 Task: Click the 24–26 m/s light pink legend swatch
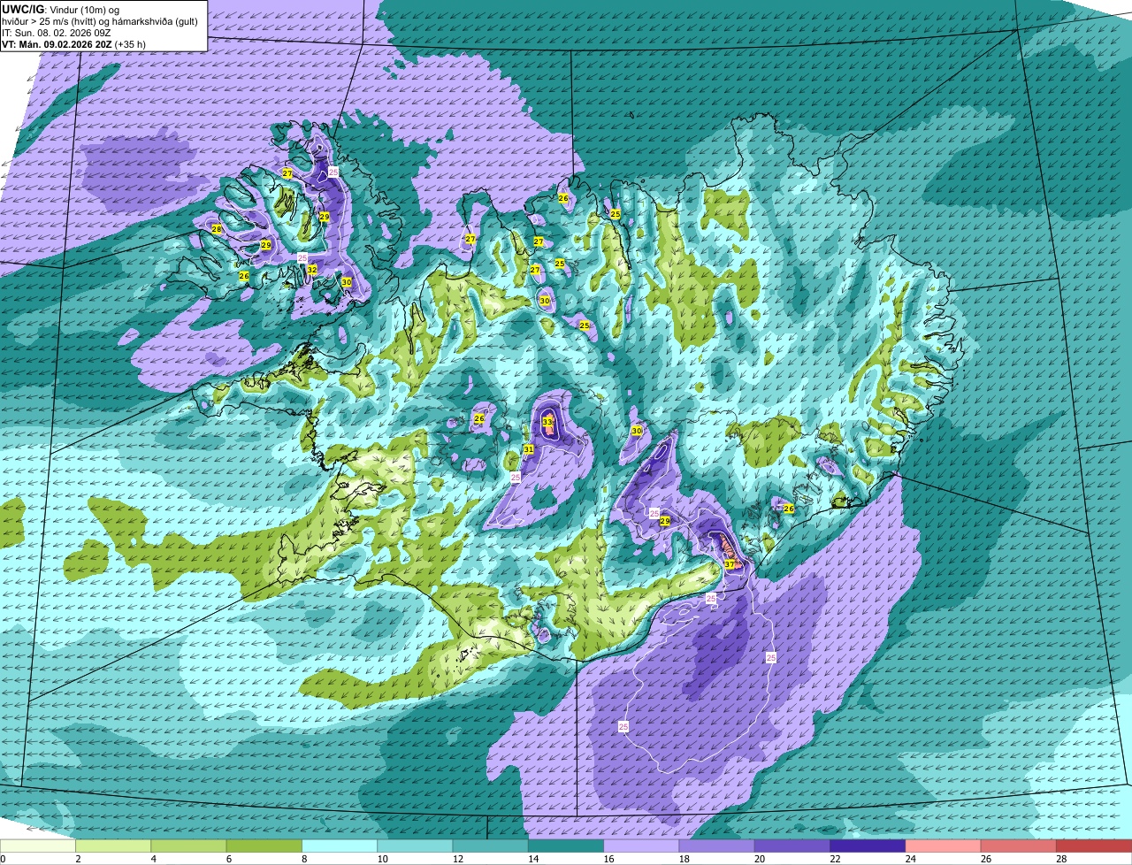944,846
